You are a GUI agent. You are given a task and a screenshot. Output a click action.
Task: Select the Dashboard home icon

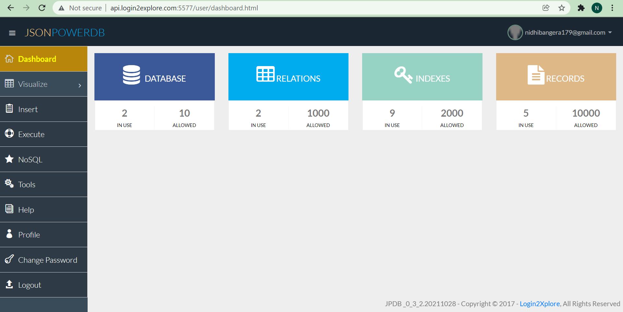click(x=9, y=59)
